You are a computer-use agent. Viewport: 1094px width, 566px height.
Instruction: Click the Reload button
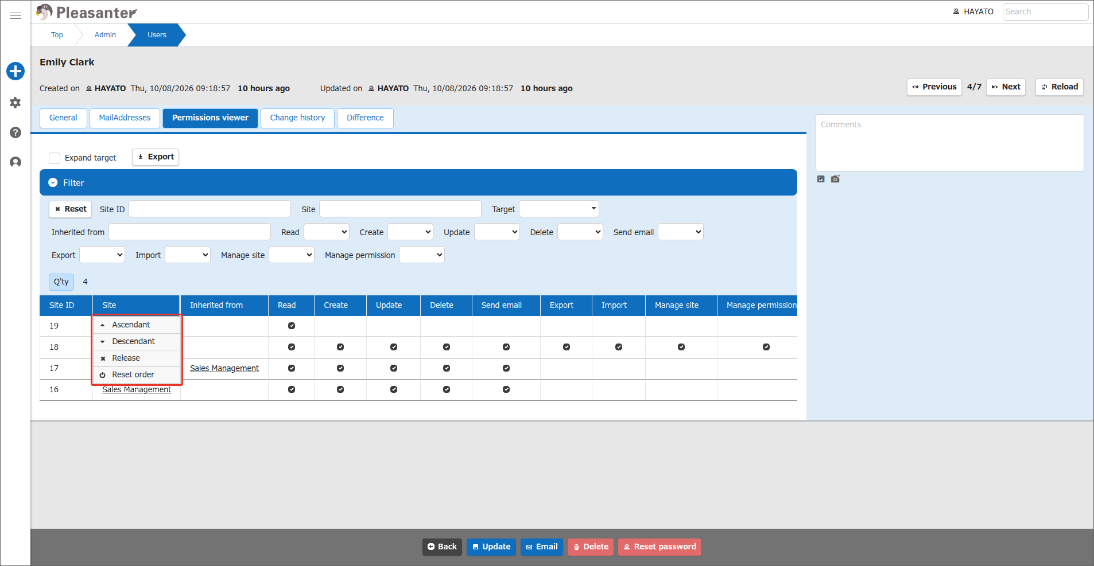1060,87
